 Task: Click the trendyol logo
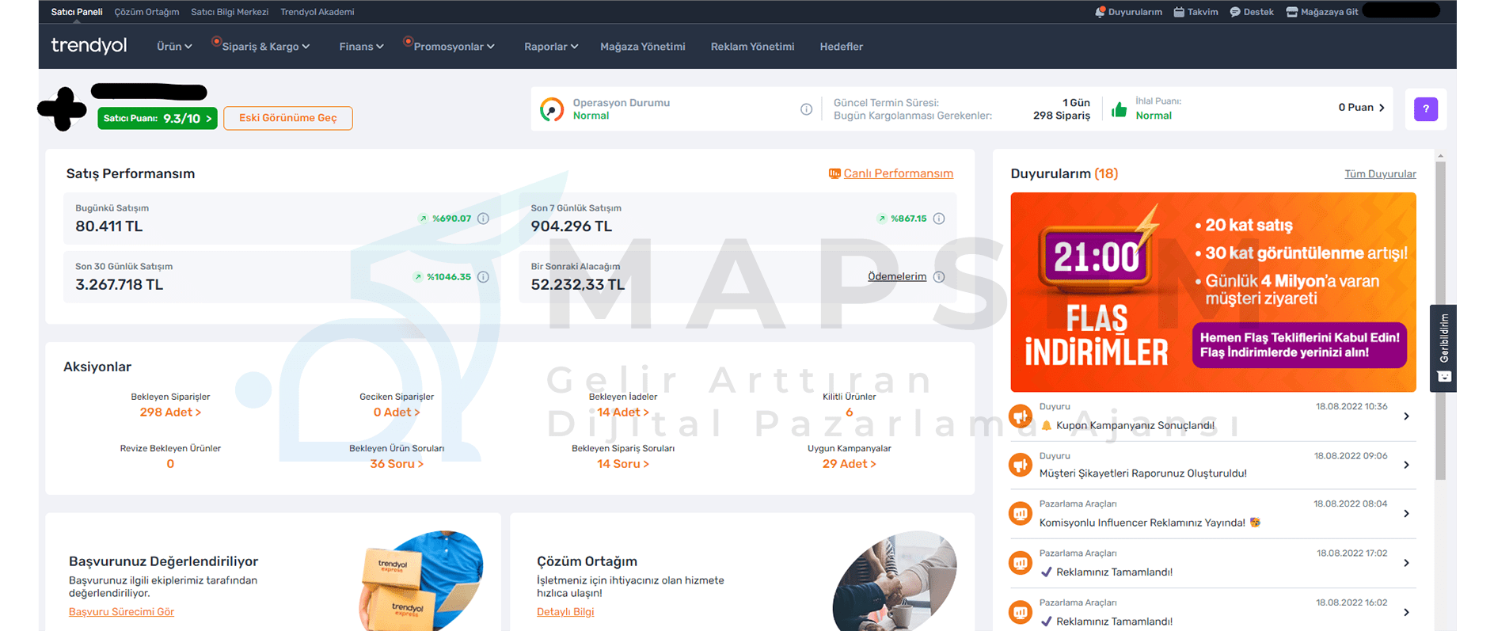click(89, 46)
